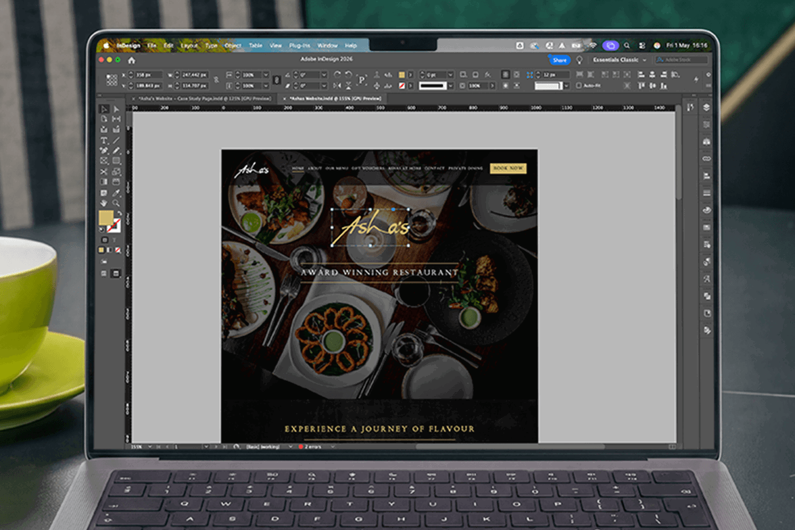Open the Window menu
This screenshot has height=530, width=795.
(327, 46)
